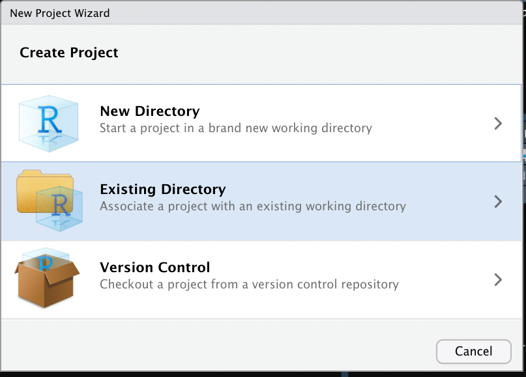Click the New Directory R cube icon

(x=48, y=117)
